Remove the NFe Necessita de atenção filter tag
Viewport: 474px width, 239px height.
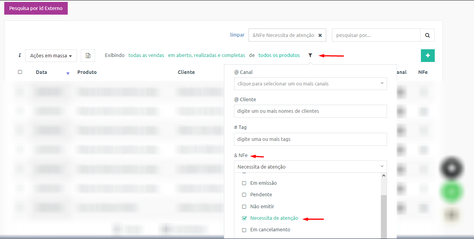pos(320,35)
